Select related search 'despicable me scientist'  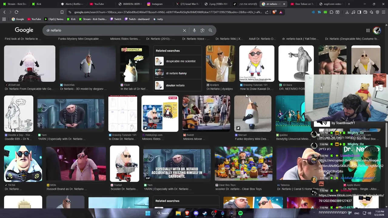(177, 61)
